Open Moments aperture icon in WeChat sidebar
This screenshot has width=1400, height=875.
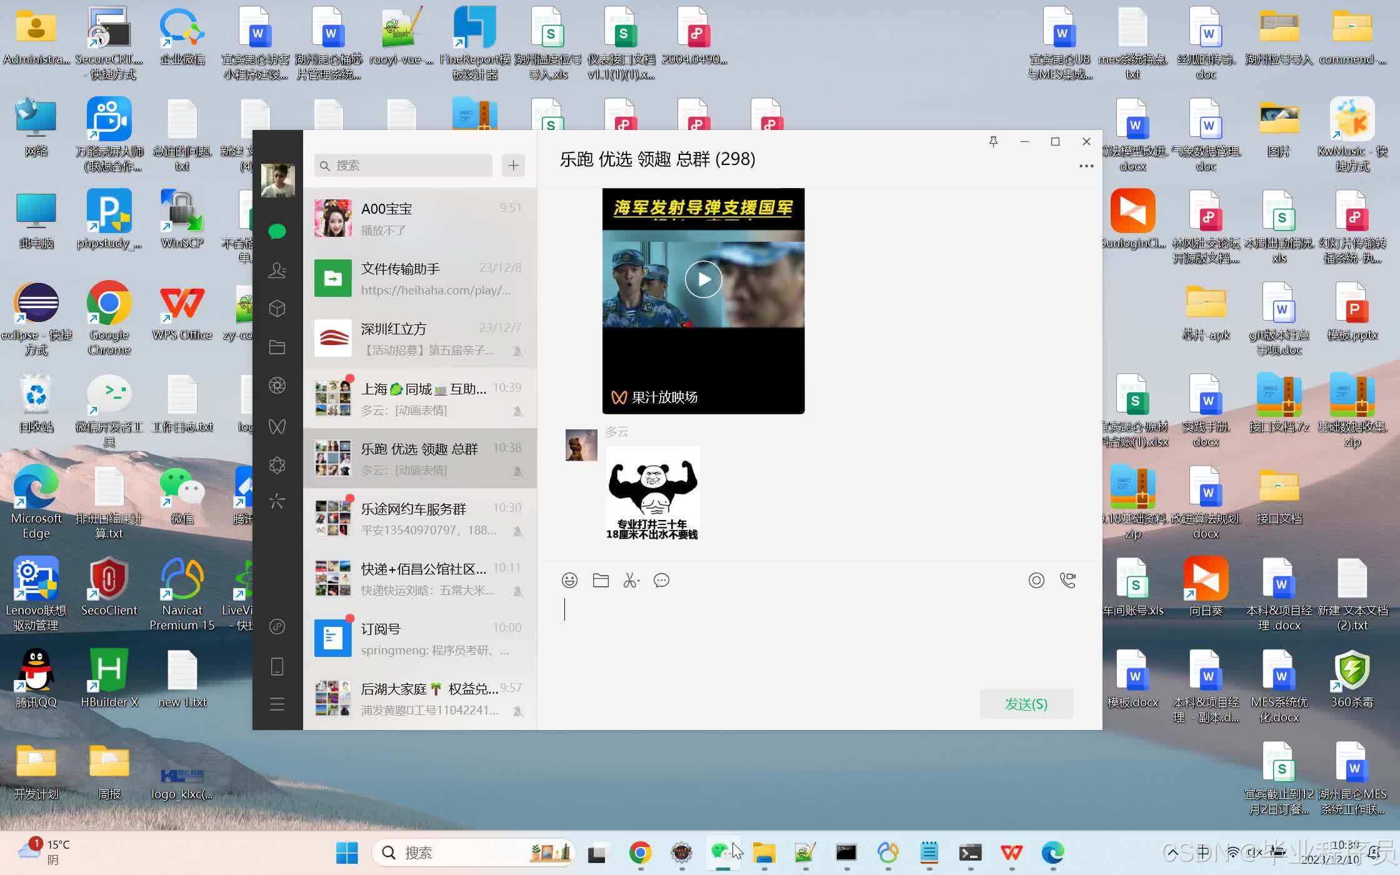pos(277,386)
